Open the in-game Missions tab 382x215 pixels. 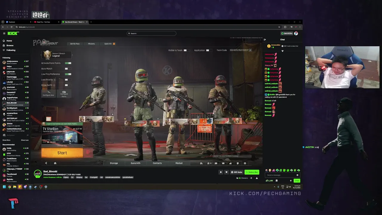tap(91, 44)
